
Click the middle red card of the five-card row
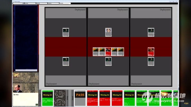point(108,52)
